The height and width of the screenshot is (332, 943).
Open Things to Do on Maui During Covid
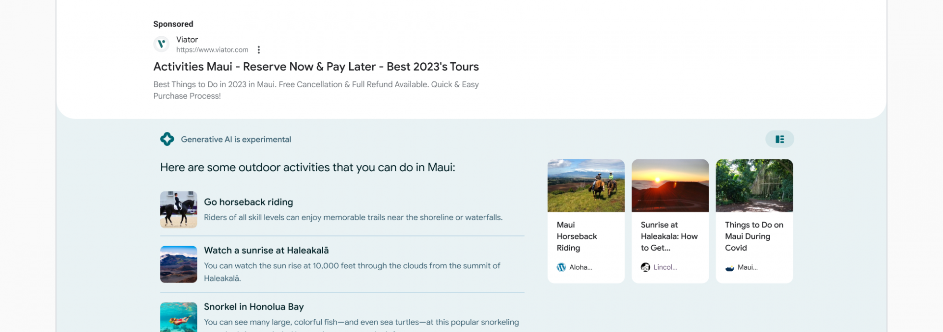tap(754, 236)
